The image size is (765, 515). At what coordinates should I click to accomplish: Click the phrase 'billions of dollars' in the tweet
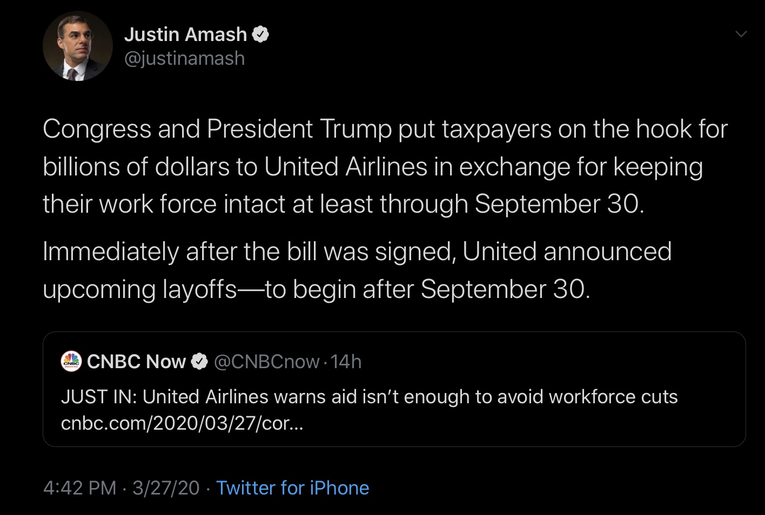pyautogui.click(x=136, y=167)
